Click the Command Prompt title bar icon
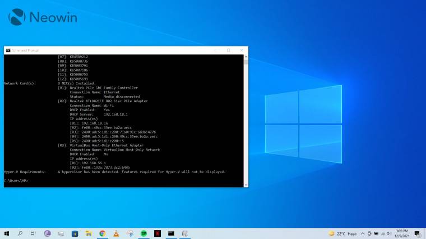 pos(8,50)
